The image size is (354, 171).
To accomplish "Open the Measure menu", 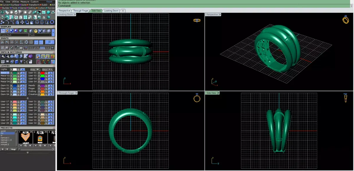I will click(x=25, y=2).
